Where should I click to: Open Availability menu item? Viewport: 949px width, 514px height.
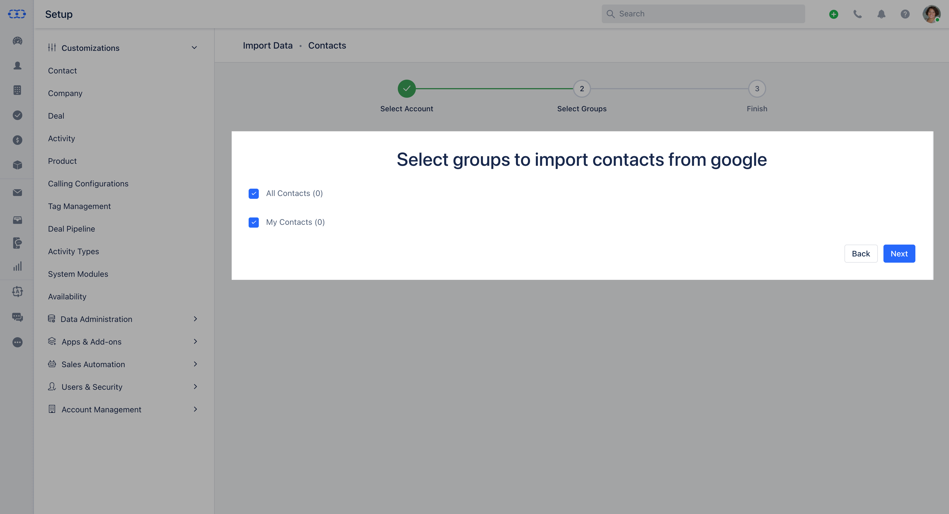67,296
